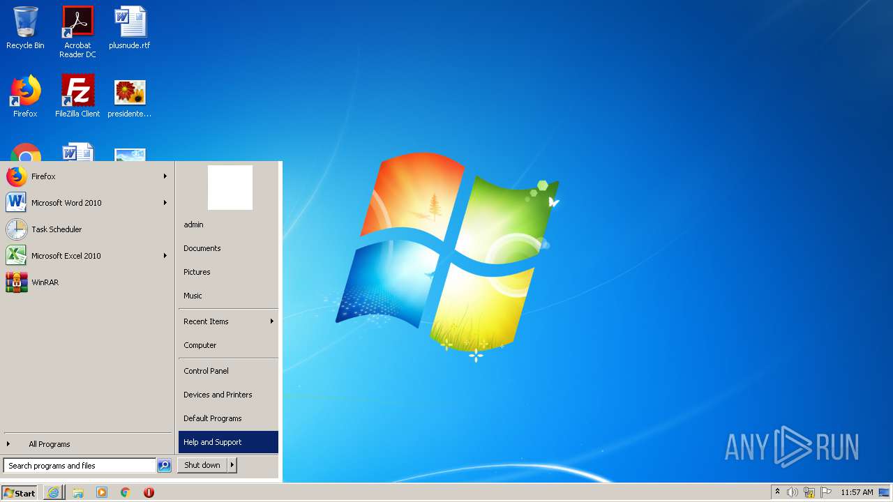The width and height of the screenshot is (893, 502).
Task: Launch Opera from taskbar
Action: pyautogui.click(x=149, y=493)
